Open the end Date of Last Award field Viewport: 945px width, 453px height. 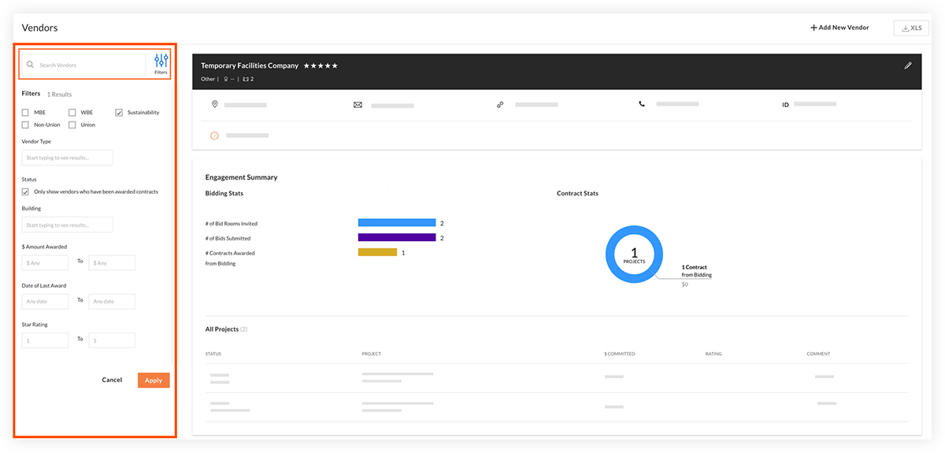click(111, 301)
